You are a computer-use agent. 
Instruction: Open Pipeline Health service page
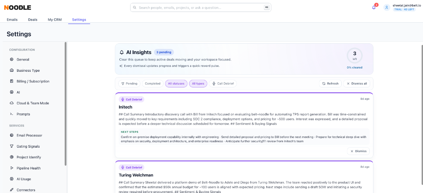click(29, 168)
